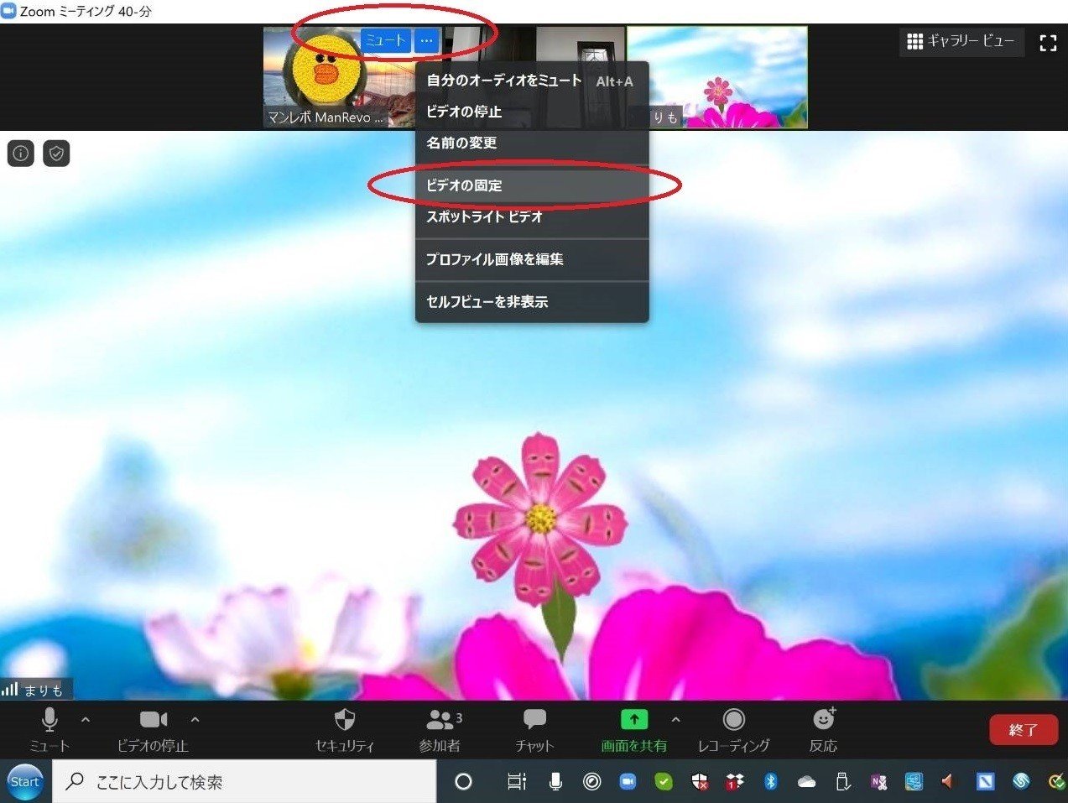Open the video options chevron

(x=195, y=719)
